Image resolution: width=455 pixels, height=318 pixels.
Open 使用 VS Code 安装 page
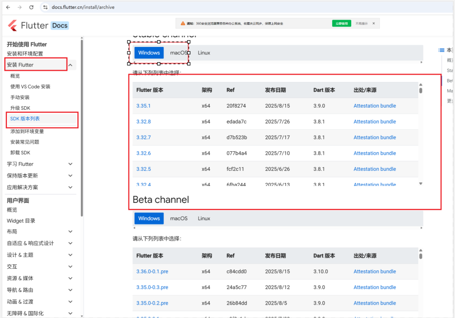30,87
